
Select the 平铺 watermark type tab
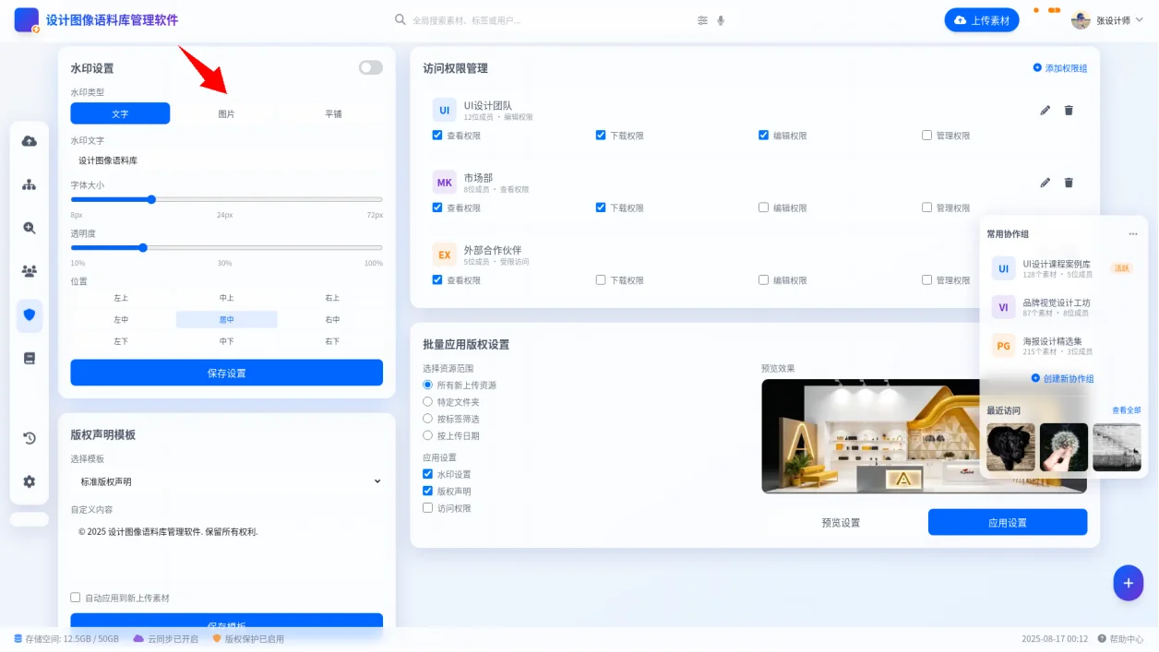tap(333, 113)
